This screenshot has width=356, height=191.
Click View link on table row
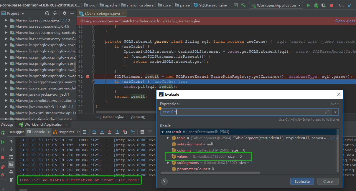point(334,138)
